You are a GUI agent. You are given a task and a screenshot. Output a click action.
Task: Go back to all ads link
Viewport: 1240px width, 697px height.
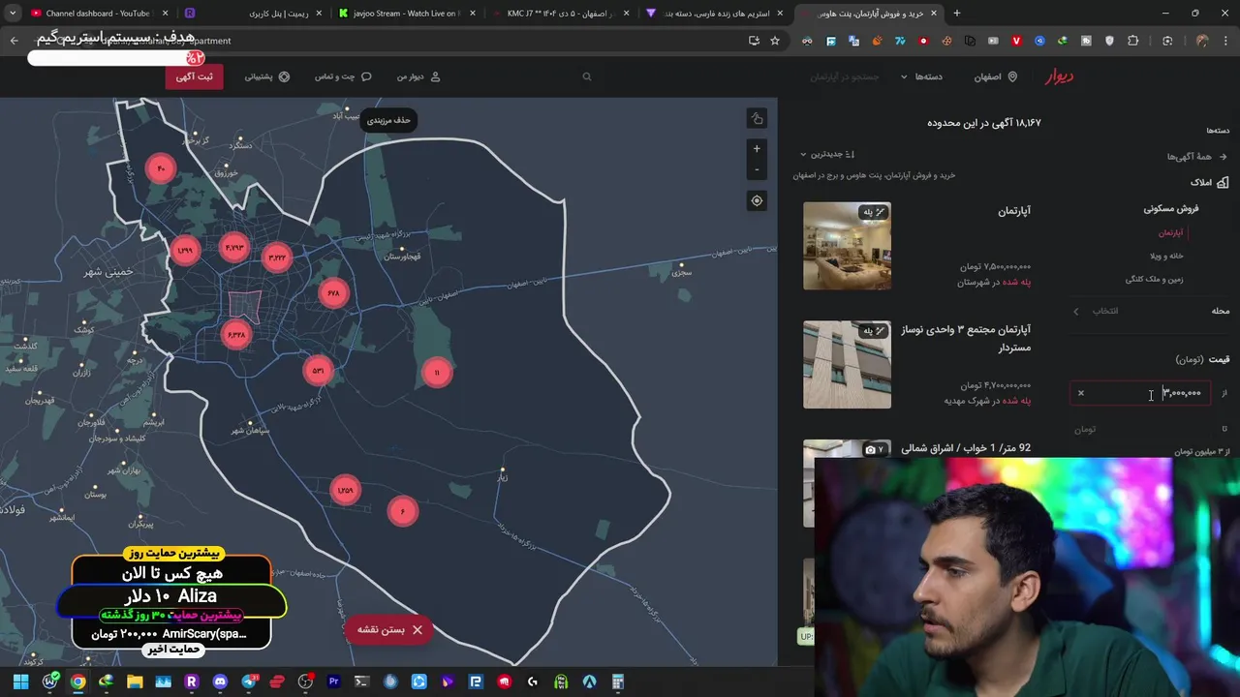point(1196,157)
